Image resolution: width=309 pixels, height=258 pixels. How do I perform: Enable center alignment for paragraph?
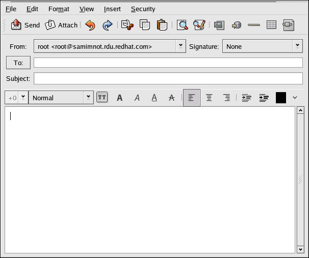coord(209,98)
